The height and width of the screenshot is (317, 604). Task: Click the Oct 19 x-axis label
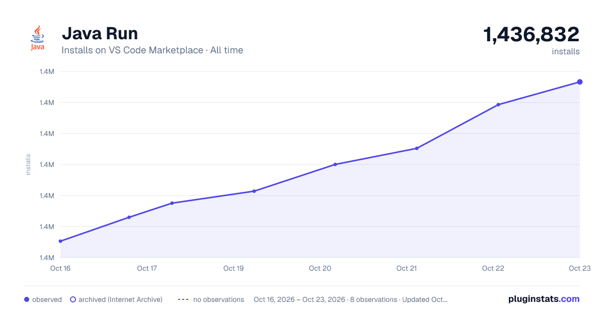[234, 268]
